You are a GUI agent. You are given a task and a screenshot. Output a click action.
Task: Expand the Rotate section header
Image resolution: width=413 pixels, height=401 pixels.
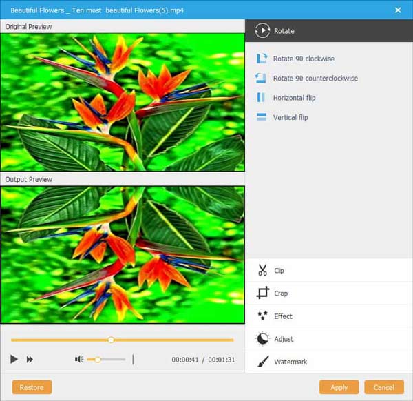click(x=262, y=31)
